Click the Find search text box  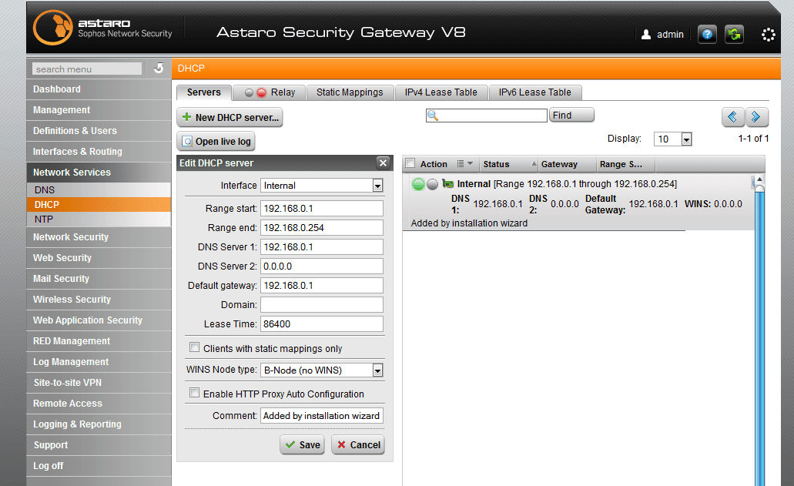click(x=487, y=116)
